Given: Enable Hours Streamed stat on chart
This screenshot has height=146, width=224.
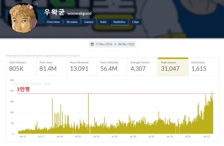Looking at the screenshot, I should click(x=82, y=67).
